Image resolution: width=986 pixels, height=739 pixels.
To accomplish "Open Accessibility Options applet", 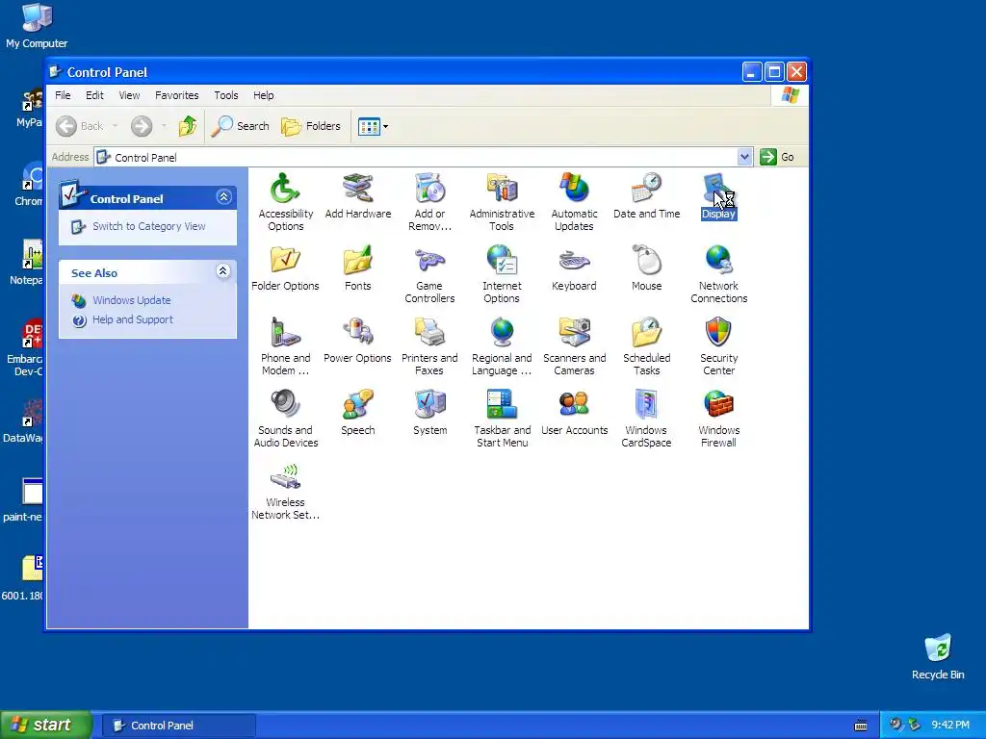I will click(x=285, y=201).
